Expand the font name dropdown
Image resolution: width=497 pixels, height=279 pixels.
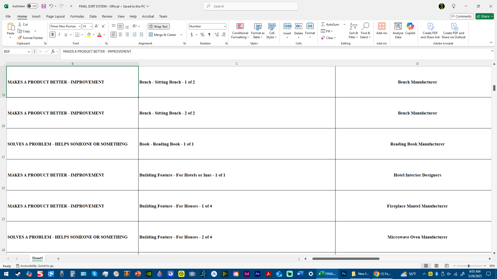pos(79,26)
